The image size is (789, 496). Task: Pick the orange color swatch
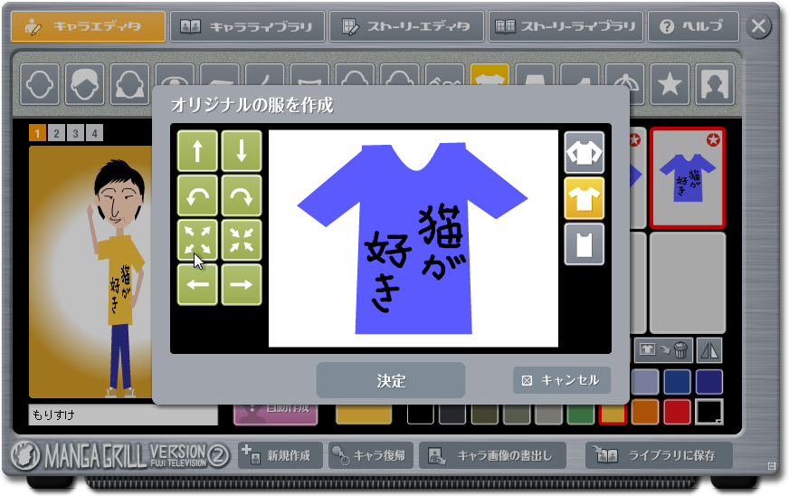click(x=645, y=413)
